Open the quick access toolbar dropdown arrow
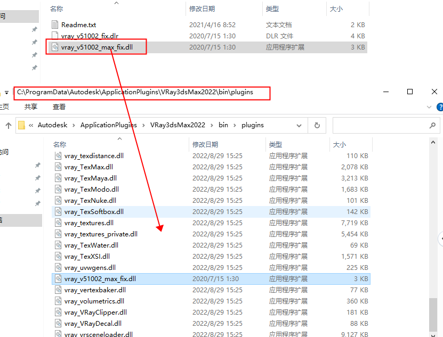 6,93
